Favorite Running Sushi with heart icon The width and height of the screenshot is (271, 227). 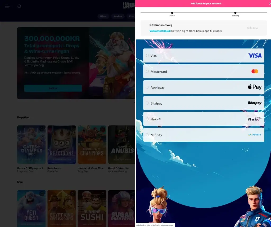[x=102, y=194]
